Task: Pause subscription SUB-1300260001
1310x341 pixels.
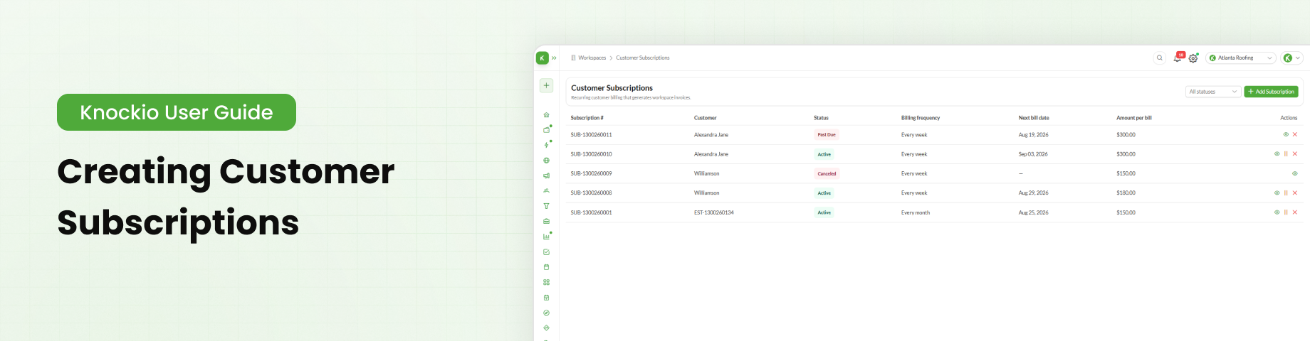Action: 1286,212
